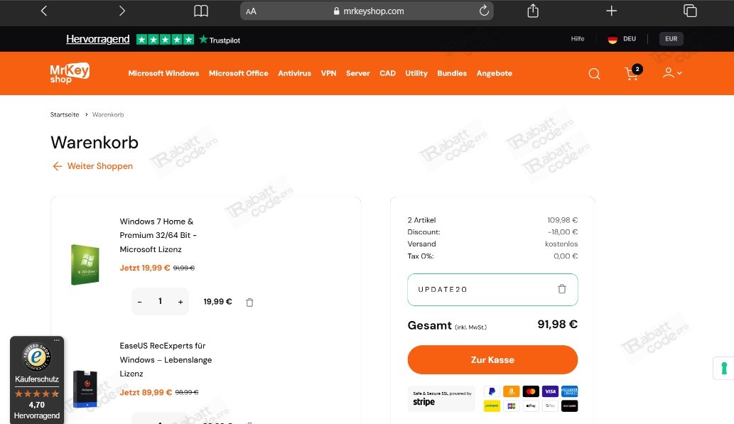Remove the UPDATE20 coupon with trash icon
This screenshot has width=734, height=424.
pyautogui.click(x=562, y=289)
